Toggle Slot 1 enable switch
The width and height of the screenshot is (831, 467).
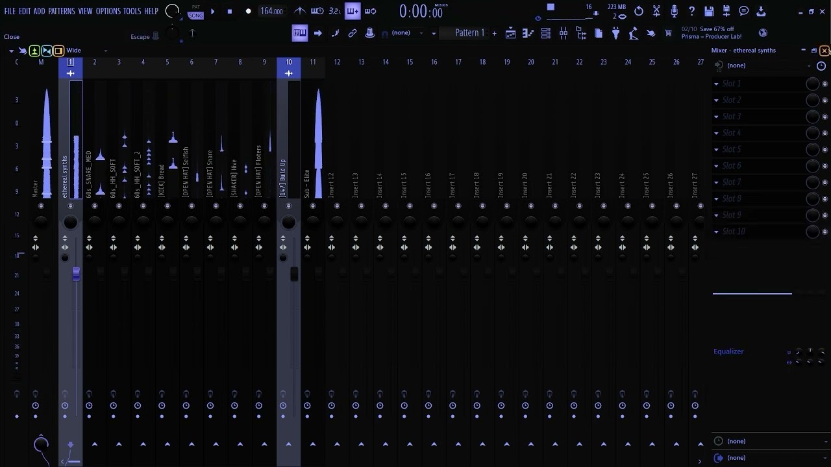click(825, 84)
